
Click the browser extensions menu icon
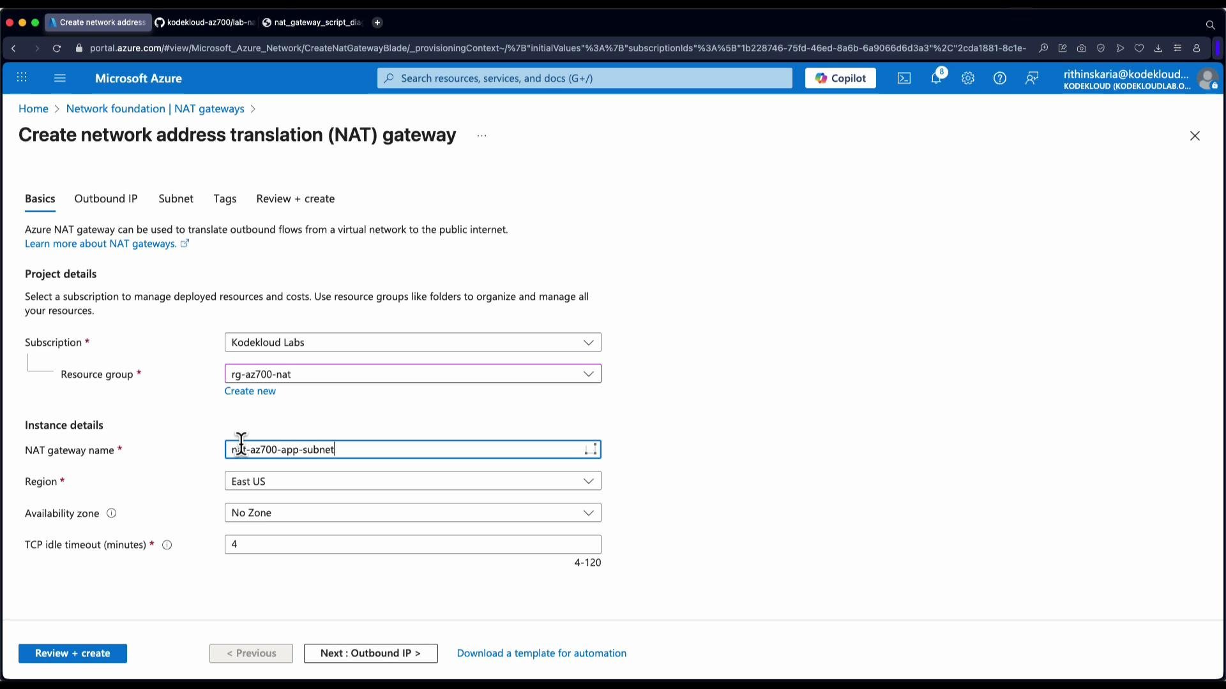[1177, 48]
